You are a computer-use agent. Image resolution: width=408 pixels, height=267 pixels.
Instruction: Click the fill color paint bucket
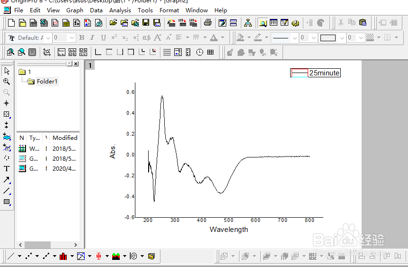(241, 38)
